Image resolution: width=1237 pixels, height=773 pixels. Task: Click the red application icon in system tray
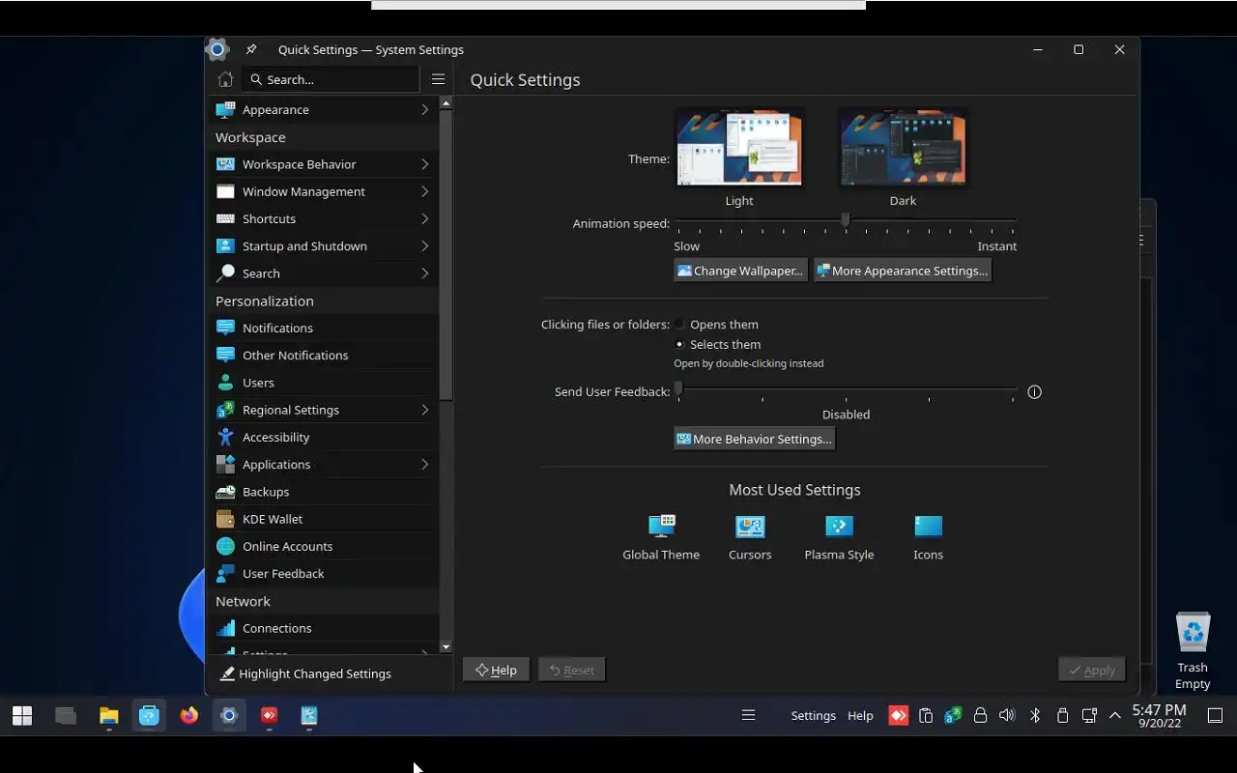[x=898, y=716]
